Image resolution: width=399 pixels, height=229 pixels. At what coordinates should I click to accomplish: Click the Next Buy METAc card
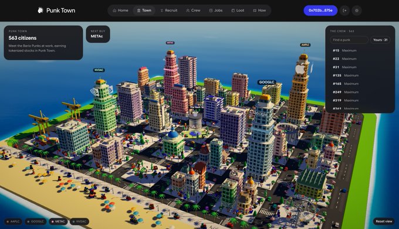[98, 34]
